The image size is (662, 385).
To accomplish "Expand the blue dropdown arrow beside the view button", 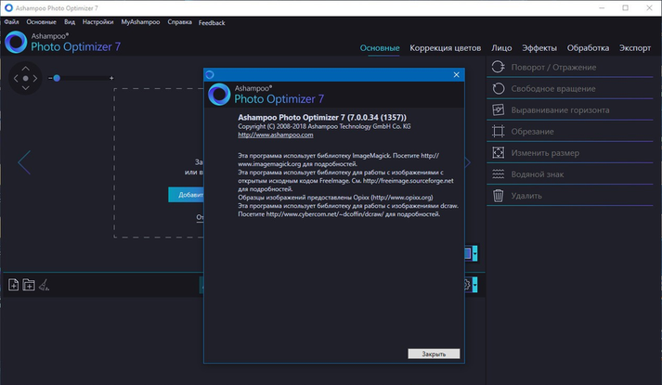I will pyautogui.click(x=475, y=253).
